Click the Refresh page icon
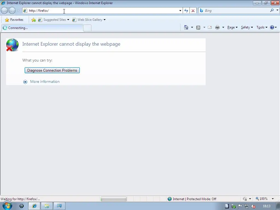Image resolution: width=280 pixels, height=210 pixels. [186, 11]
